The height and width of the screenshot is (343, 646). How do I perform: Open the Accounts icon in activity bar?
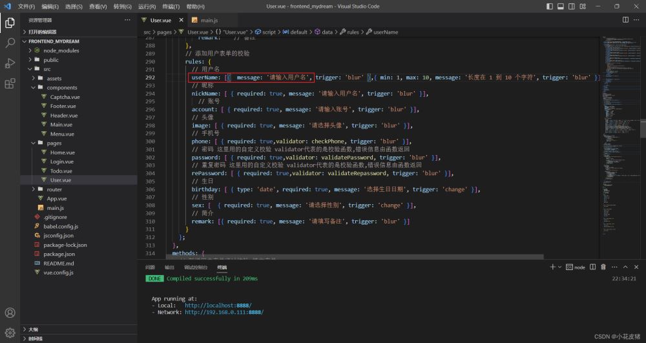point(10,313)
